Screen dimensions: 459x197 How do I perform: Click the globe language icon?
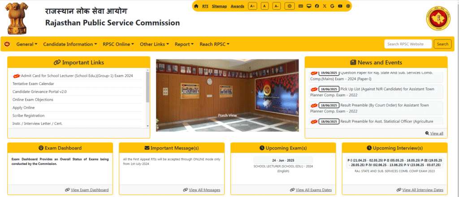[348, 6]
